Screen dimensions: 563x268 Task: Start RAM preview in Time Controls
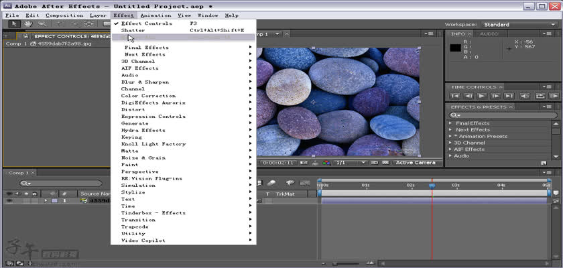pyautogui.click(x=554, y=96)
